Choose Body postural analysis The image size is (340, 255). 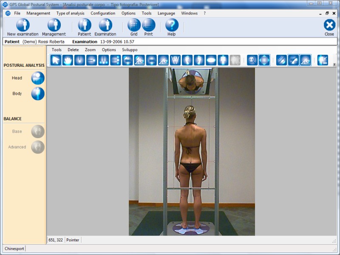pyautogui.click(x=38, y=93)
